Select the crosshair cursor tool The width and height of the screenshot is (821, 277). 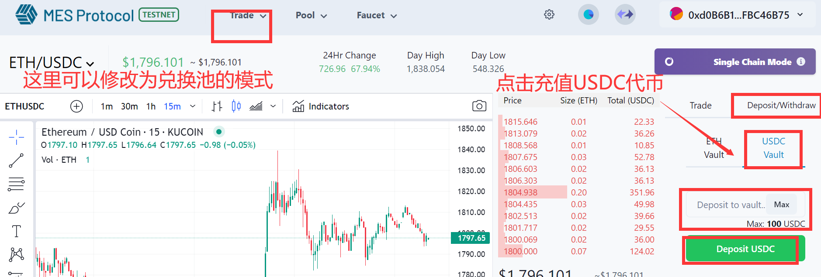16,137
